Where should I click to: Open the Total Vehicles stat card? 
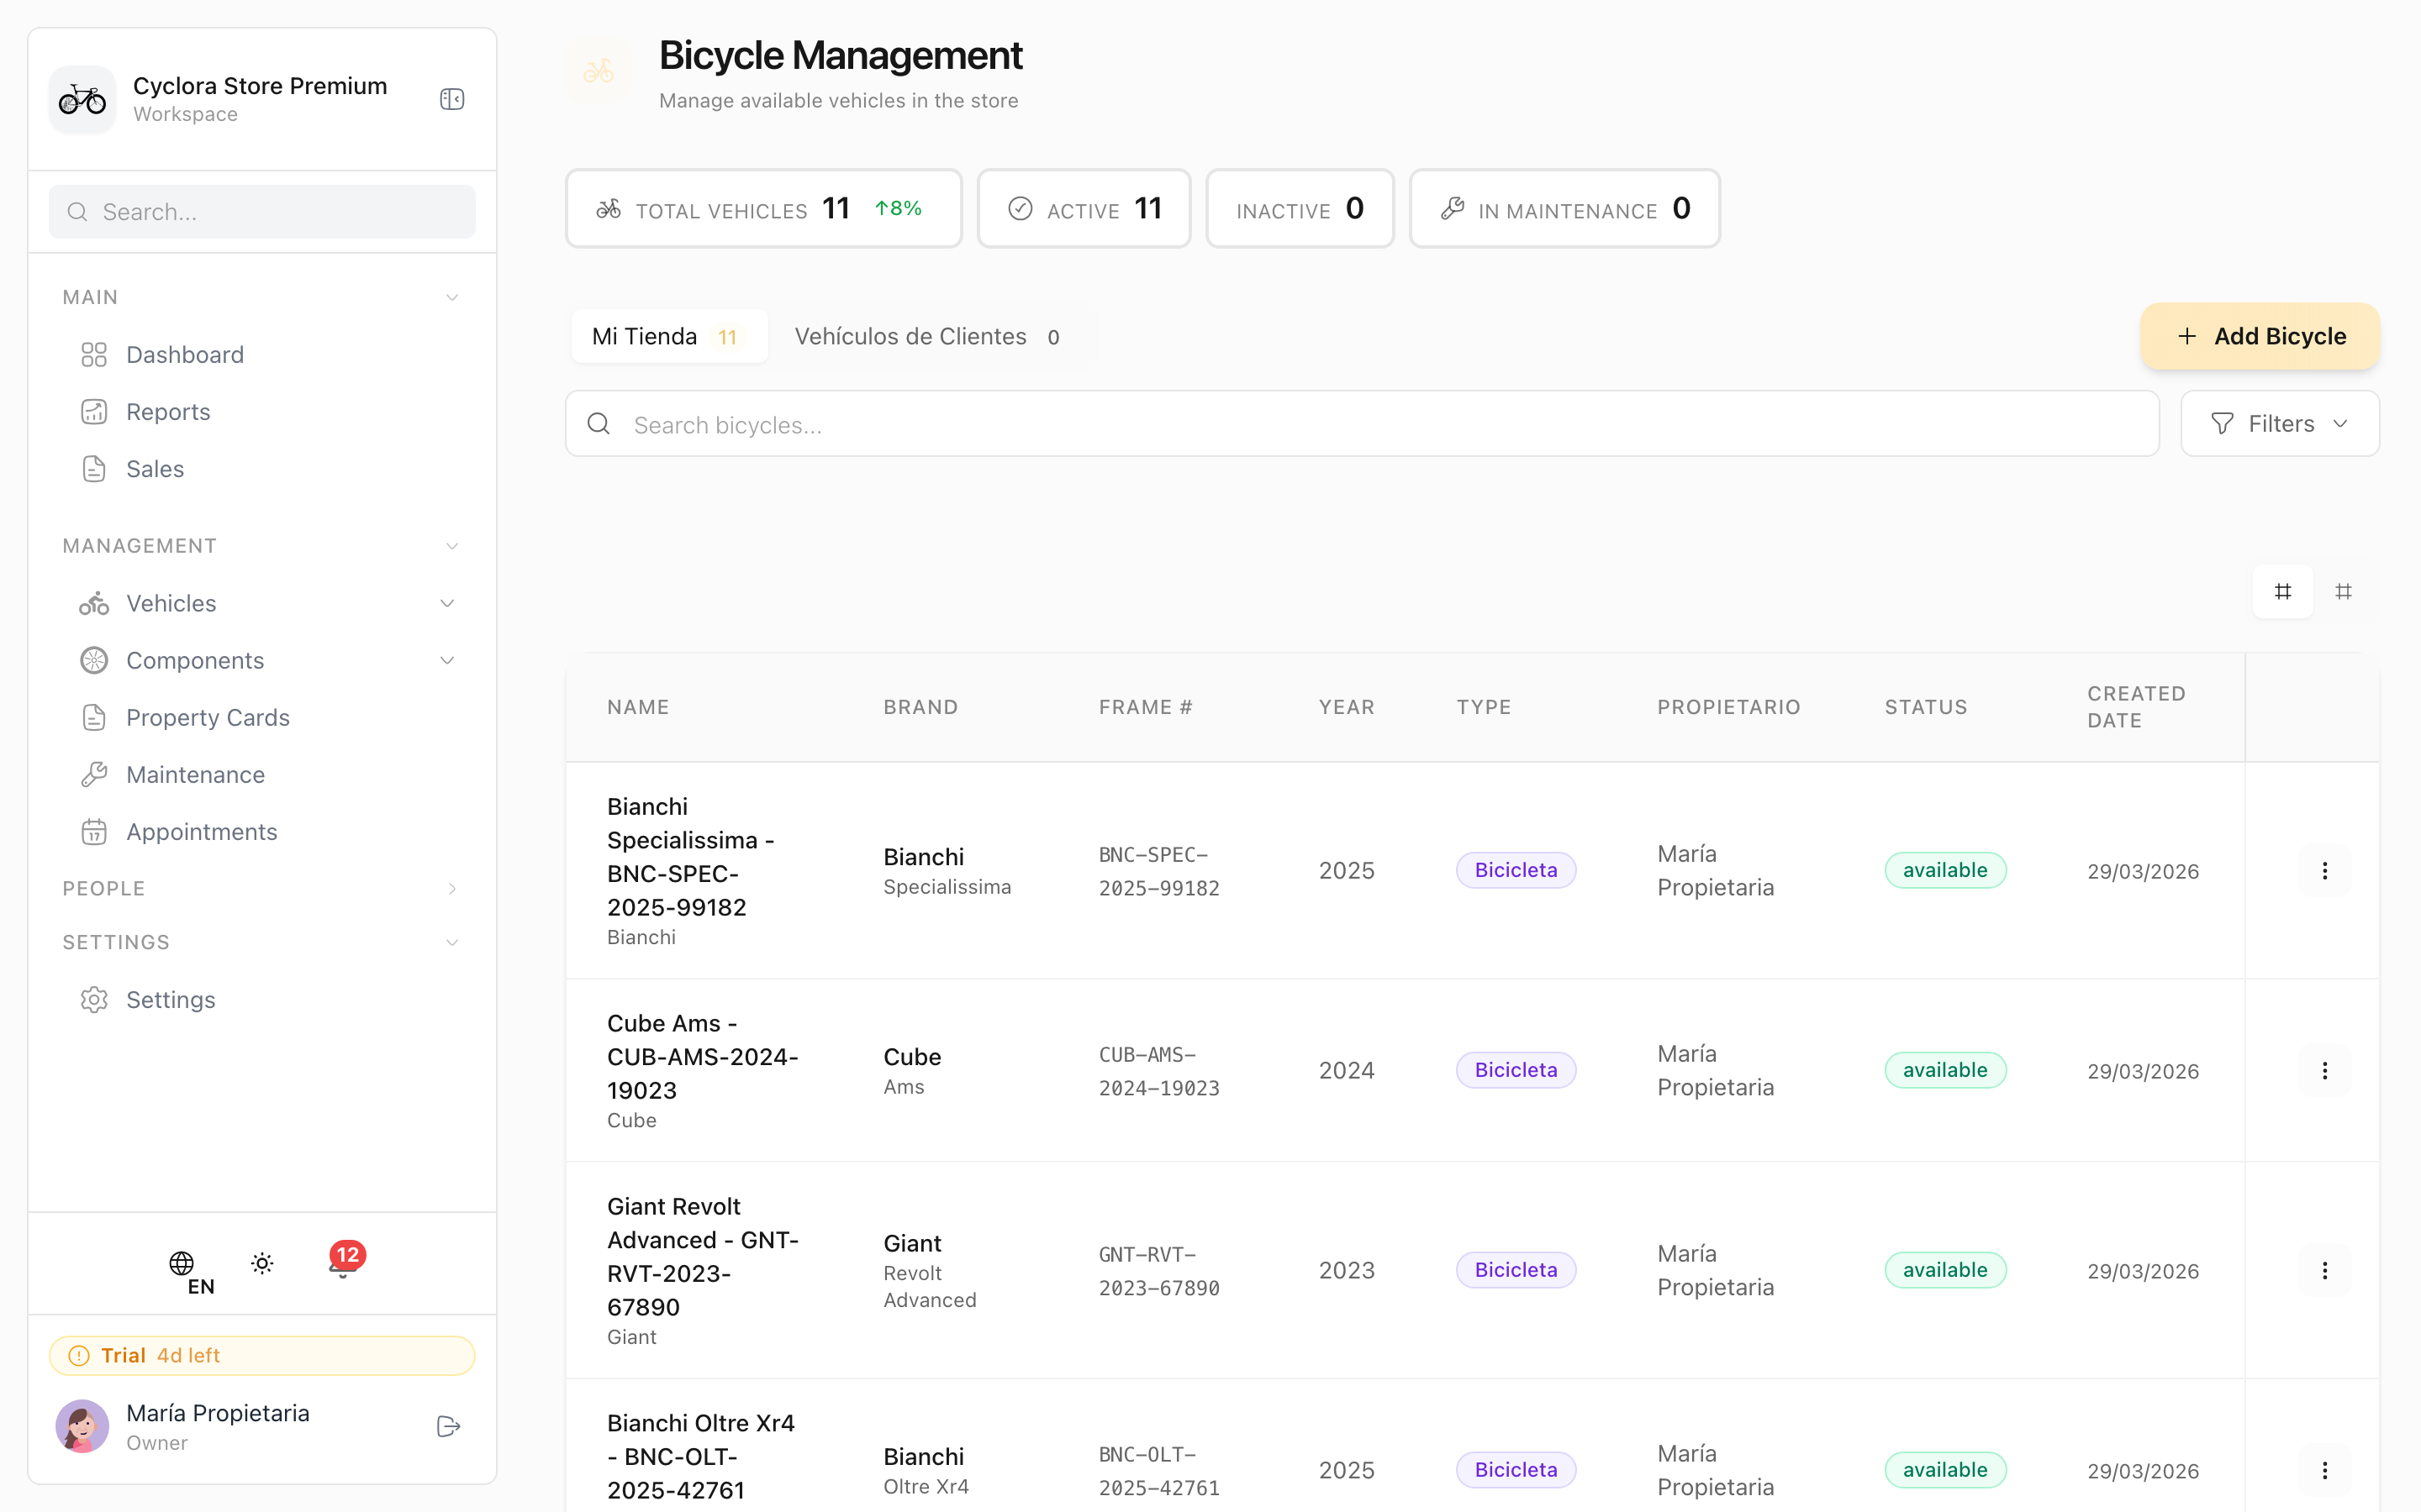pyautogui.click(x=763, y=208)
